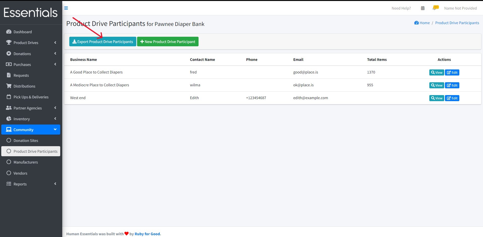This screenshot has height=237, width=483.
Task: Expand the Product Drives chevron
Action: (x=55, y=43)
